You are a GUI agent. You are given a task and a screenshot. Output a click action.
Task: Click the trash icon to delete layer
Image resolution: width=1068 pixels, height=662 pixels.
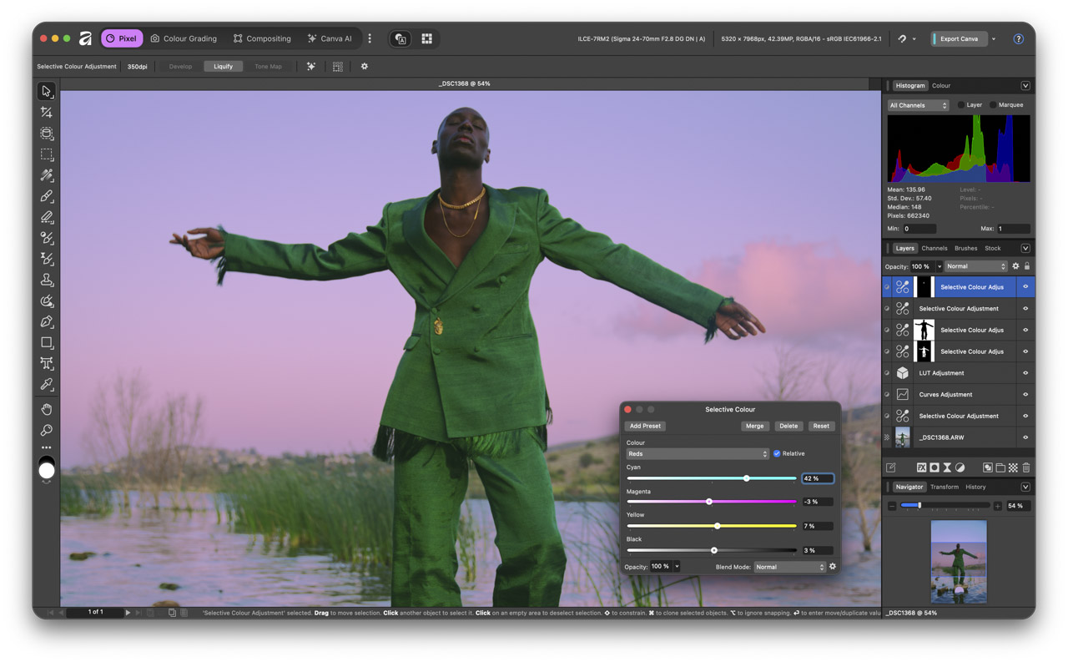(x=1026, y=467)
